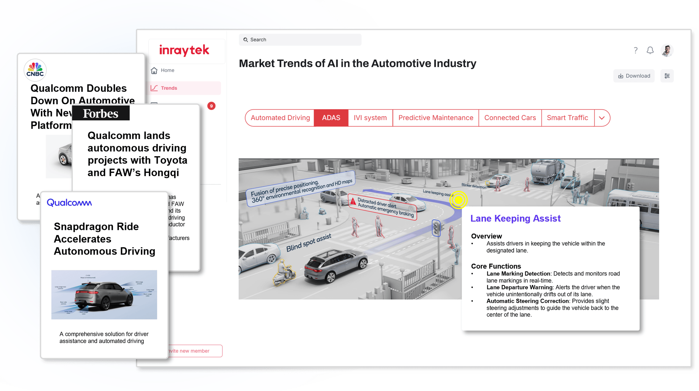The image size is (699, 391).
Task: Click the inraytek logo
Action: (184, 51)
